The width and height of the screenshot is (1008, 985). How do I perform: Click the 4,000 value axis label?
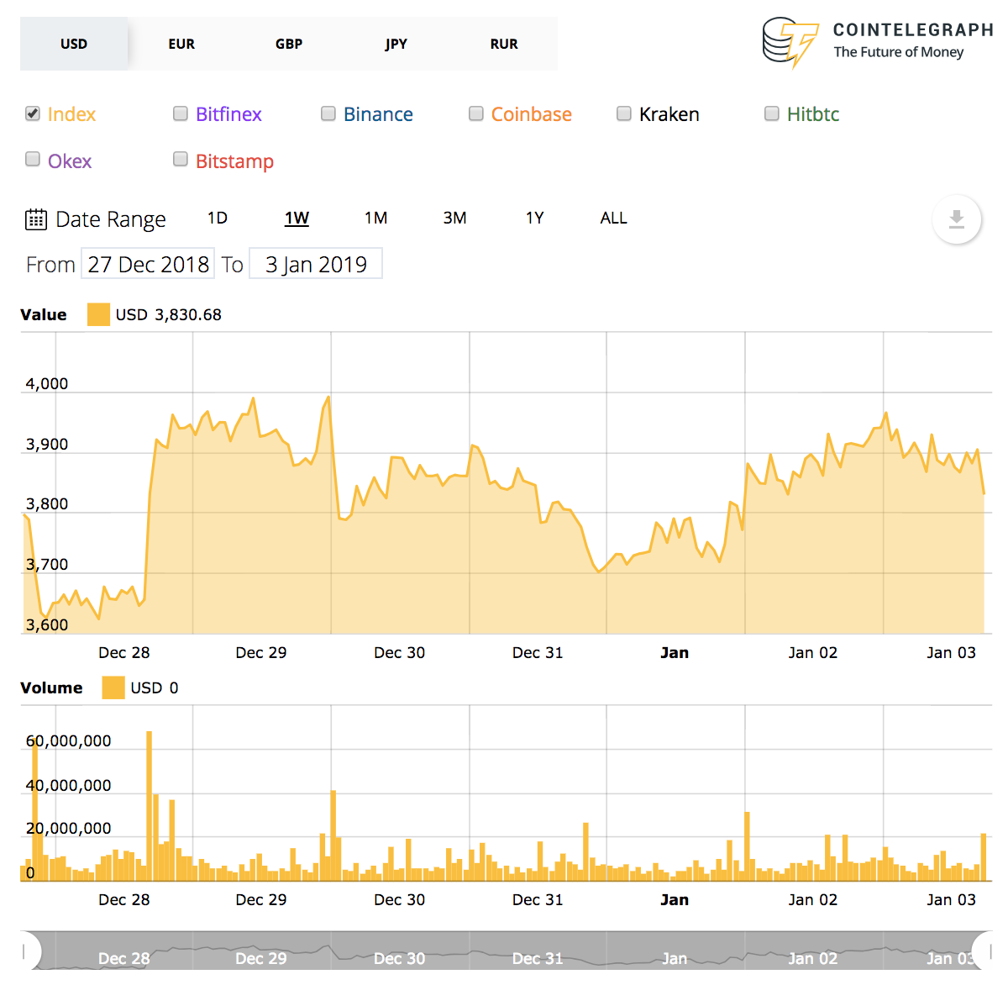tap(47, 383)
